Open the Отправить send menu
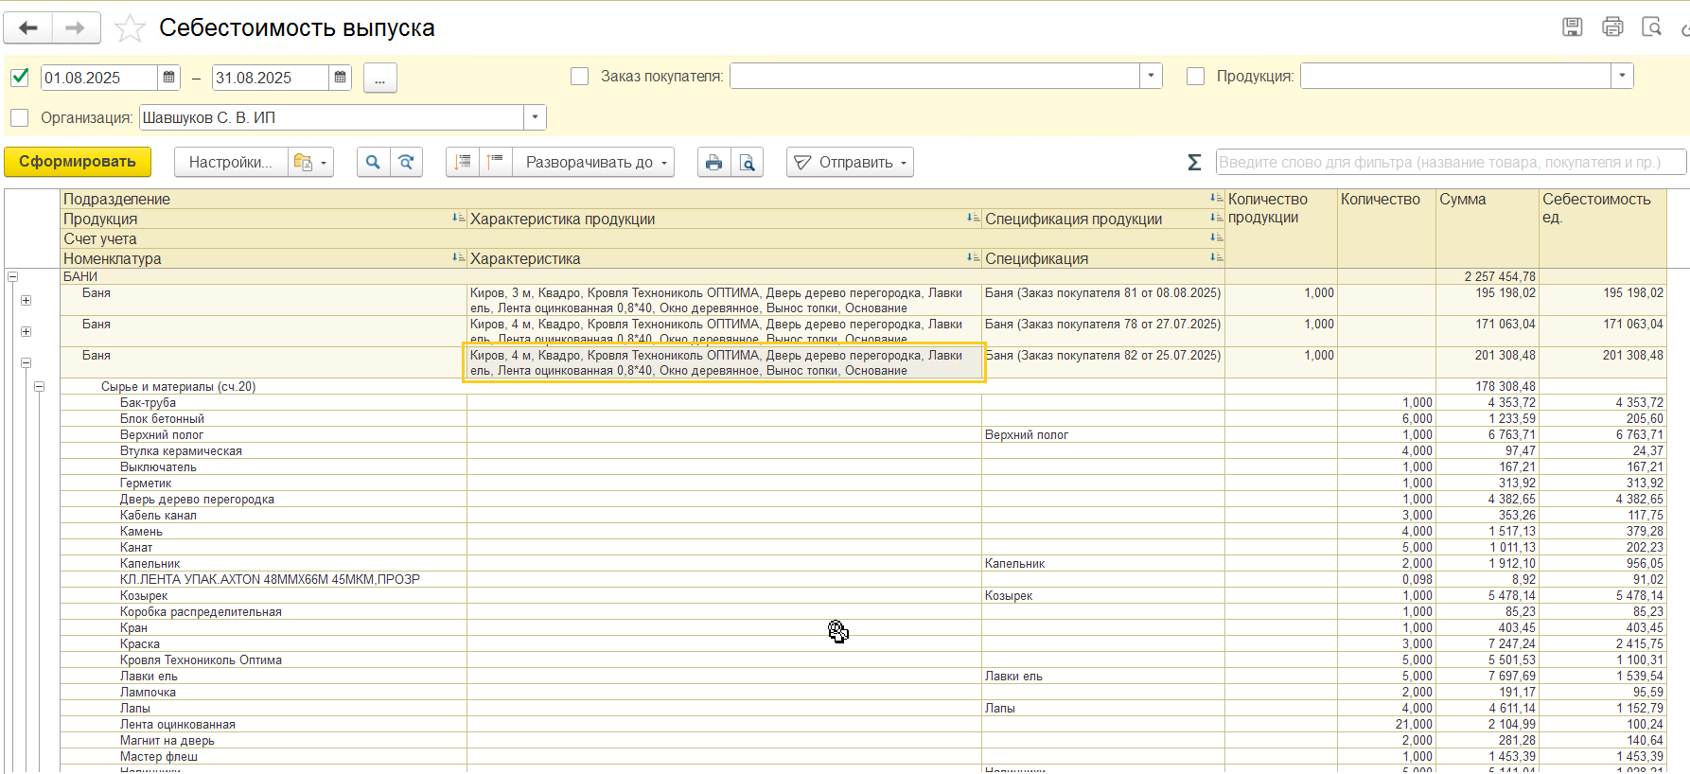 849,163
